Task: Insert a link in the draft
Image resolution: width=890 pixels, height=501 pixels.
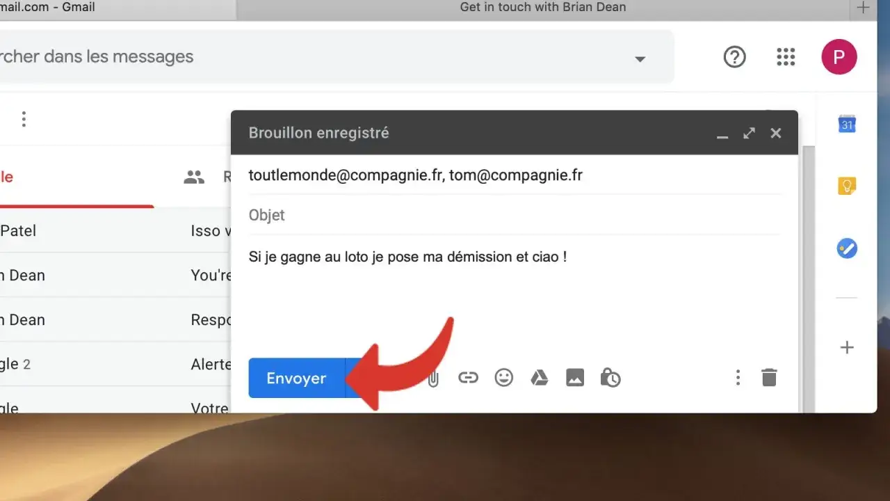Action: coord(468,378)
